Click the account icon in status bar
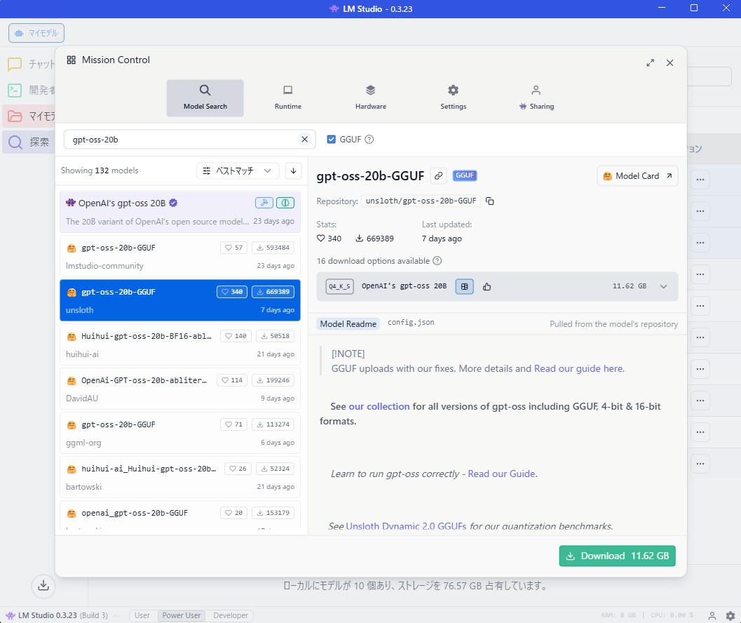 (x=712, y=615)
